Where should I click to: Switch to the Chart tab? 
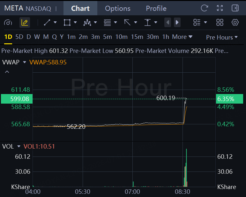tap(80, 8)
